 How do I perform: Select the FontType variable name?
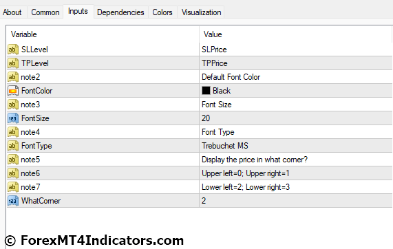[36, 146]
